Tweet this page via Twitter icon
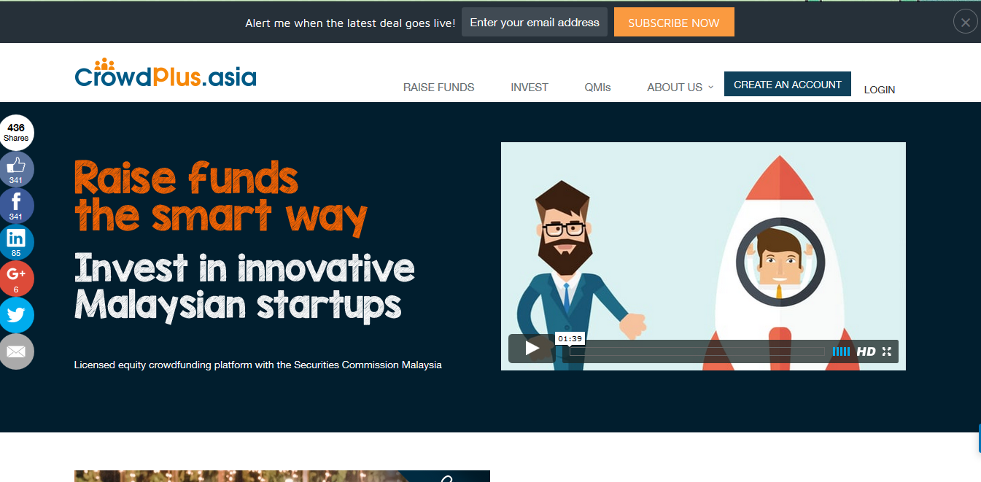Viewport: 981px width, 482px height. tap(16, 315)
